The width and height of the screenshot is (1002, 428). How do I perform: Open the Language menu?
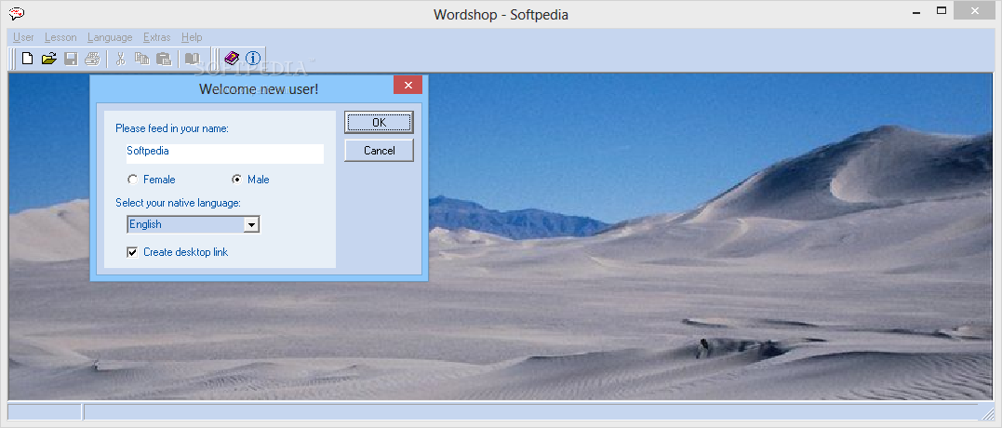tap(110, 37)
